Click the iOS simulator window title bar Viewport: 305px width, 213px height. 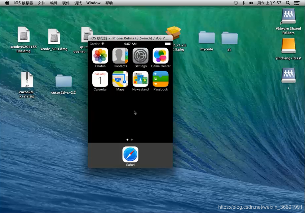[x=130, y=38]
